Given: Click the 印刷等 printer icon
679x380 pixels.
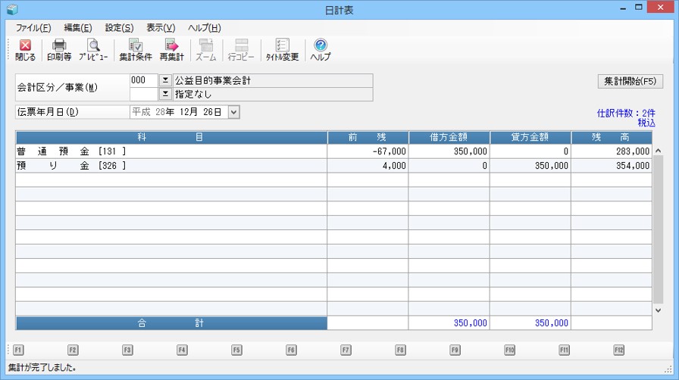Looking at the screenshot, I should click(59, 50).
